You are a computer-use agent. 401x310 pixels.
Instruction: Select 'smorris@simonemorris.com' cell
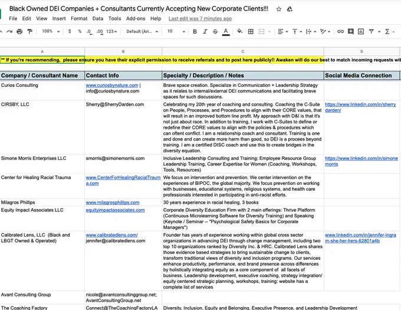pos(123,164)
